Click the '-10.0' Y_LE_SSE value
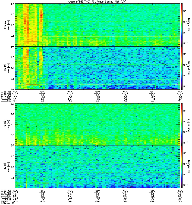 click(x=15, y=198)
